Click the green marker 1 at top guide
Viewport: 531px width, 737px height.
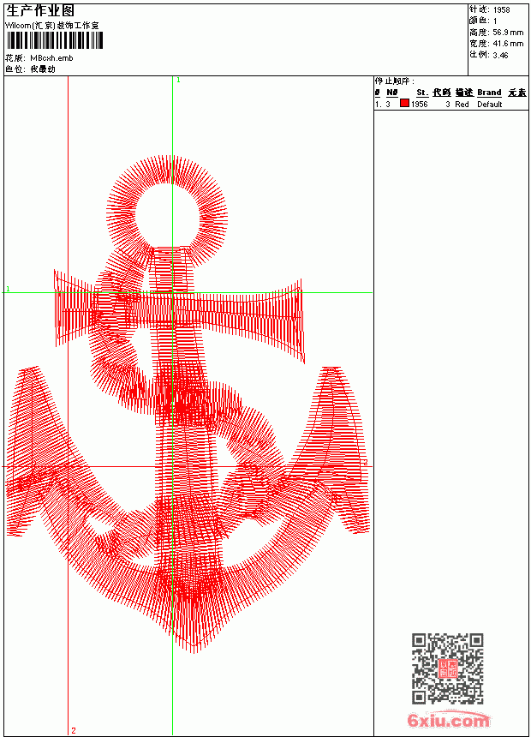178,81
